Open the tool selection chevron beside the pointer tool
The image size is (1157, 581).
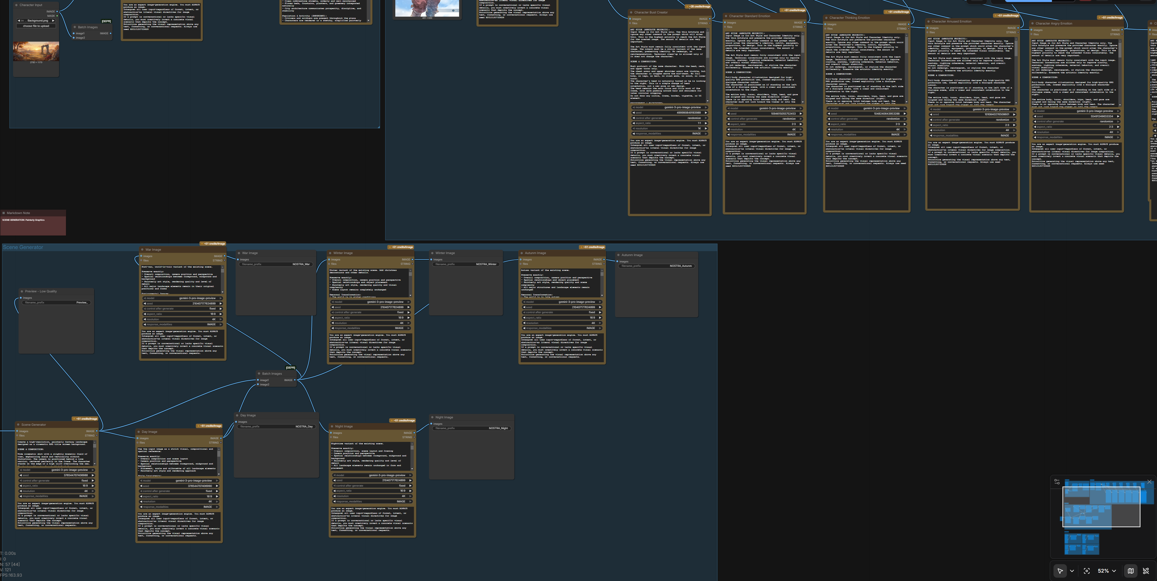click(1072, 572)
